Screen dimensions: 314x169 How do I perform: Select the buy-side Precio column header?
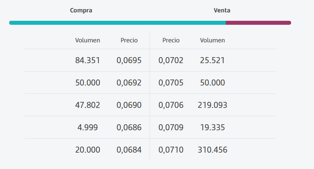click(x=129, y=40)
